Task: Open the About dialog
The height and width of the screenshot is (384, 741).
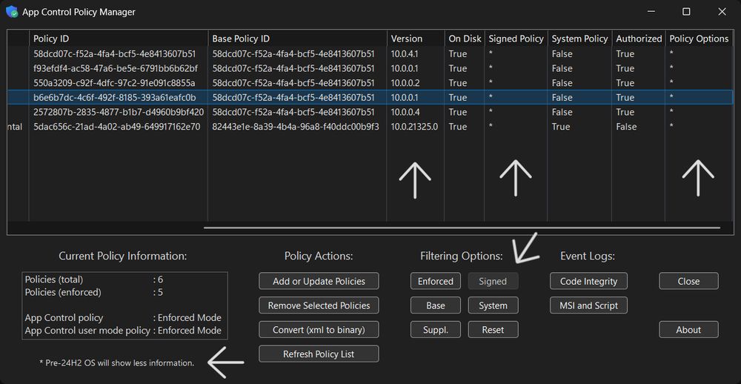Action: [x=688, y=330]
